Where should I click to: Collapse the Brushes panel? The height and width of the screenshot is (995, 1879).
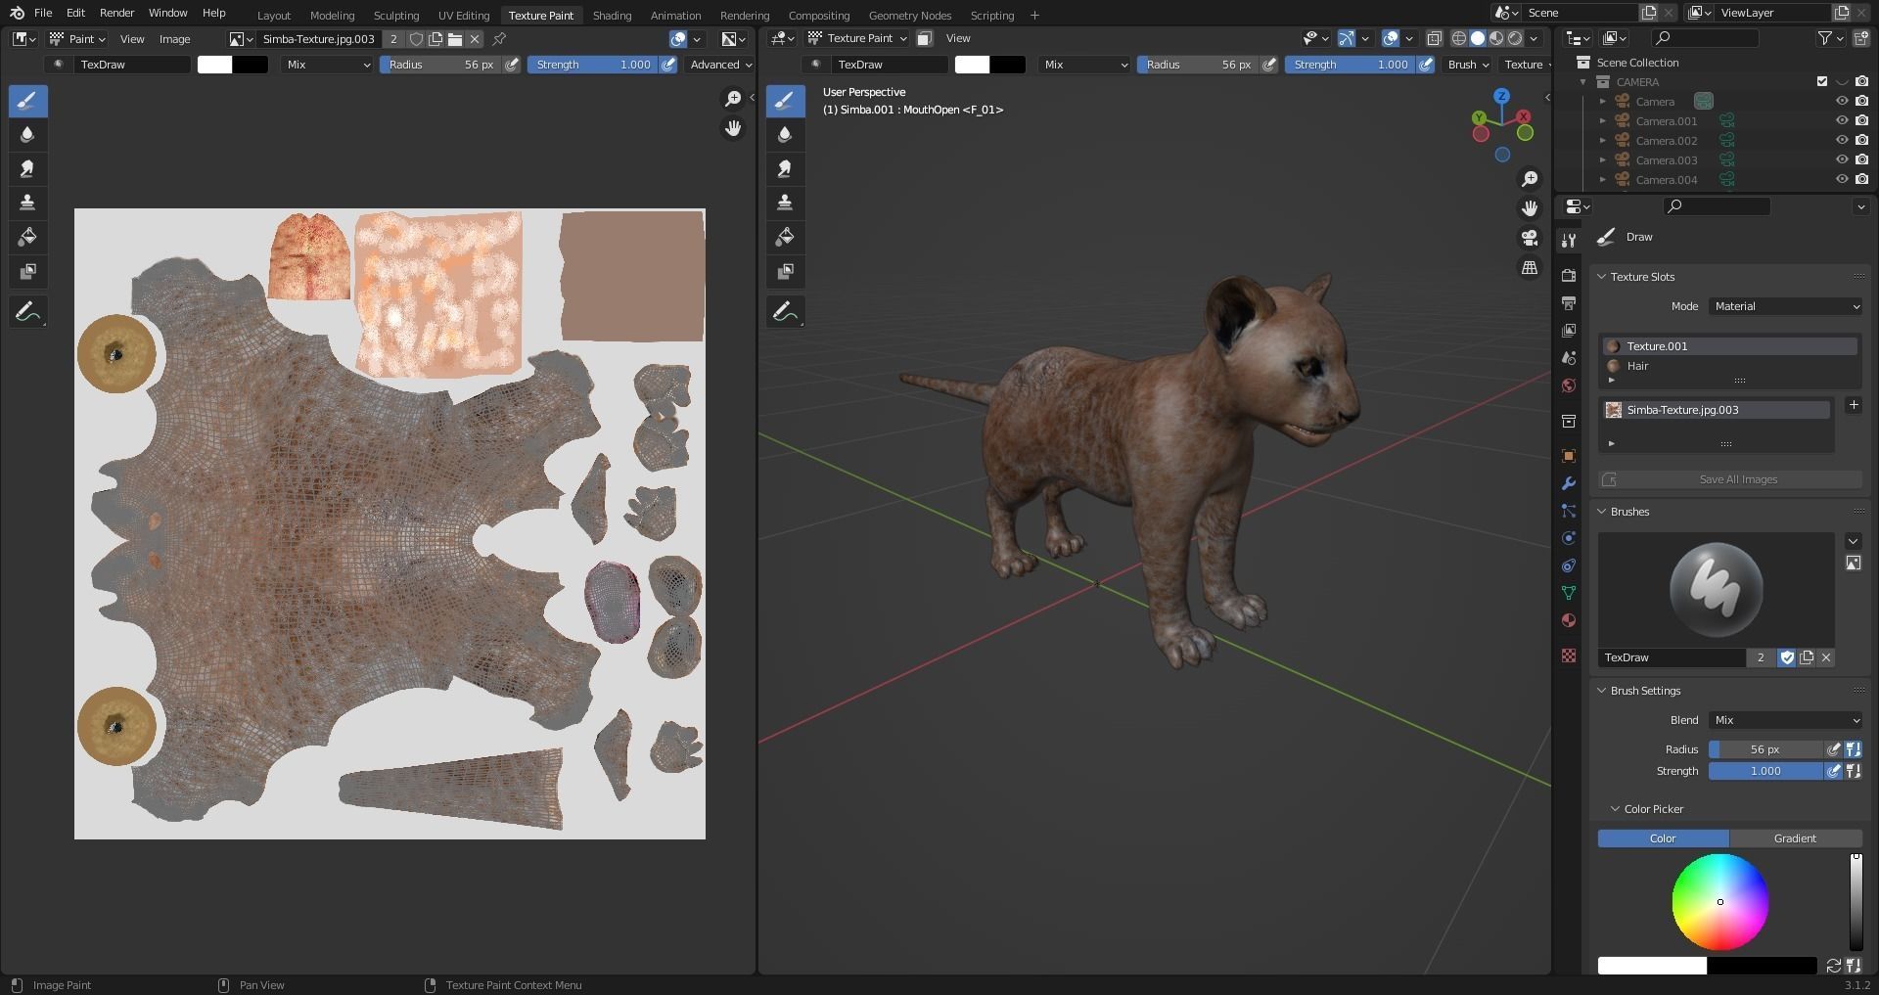(1603, 512)
